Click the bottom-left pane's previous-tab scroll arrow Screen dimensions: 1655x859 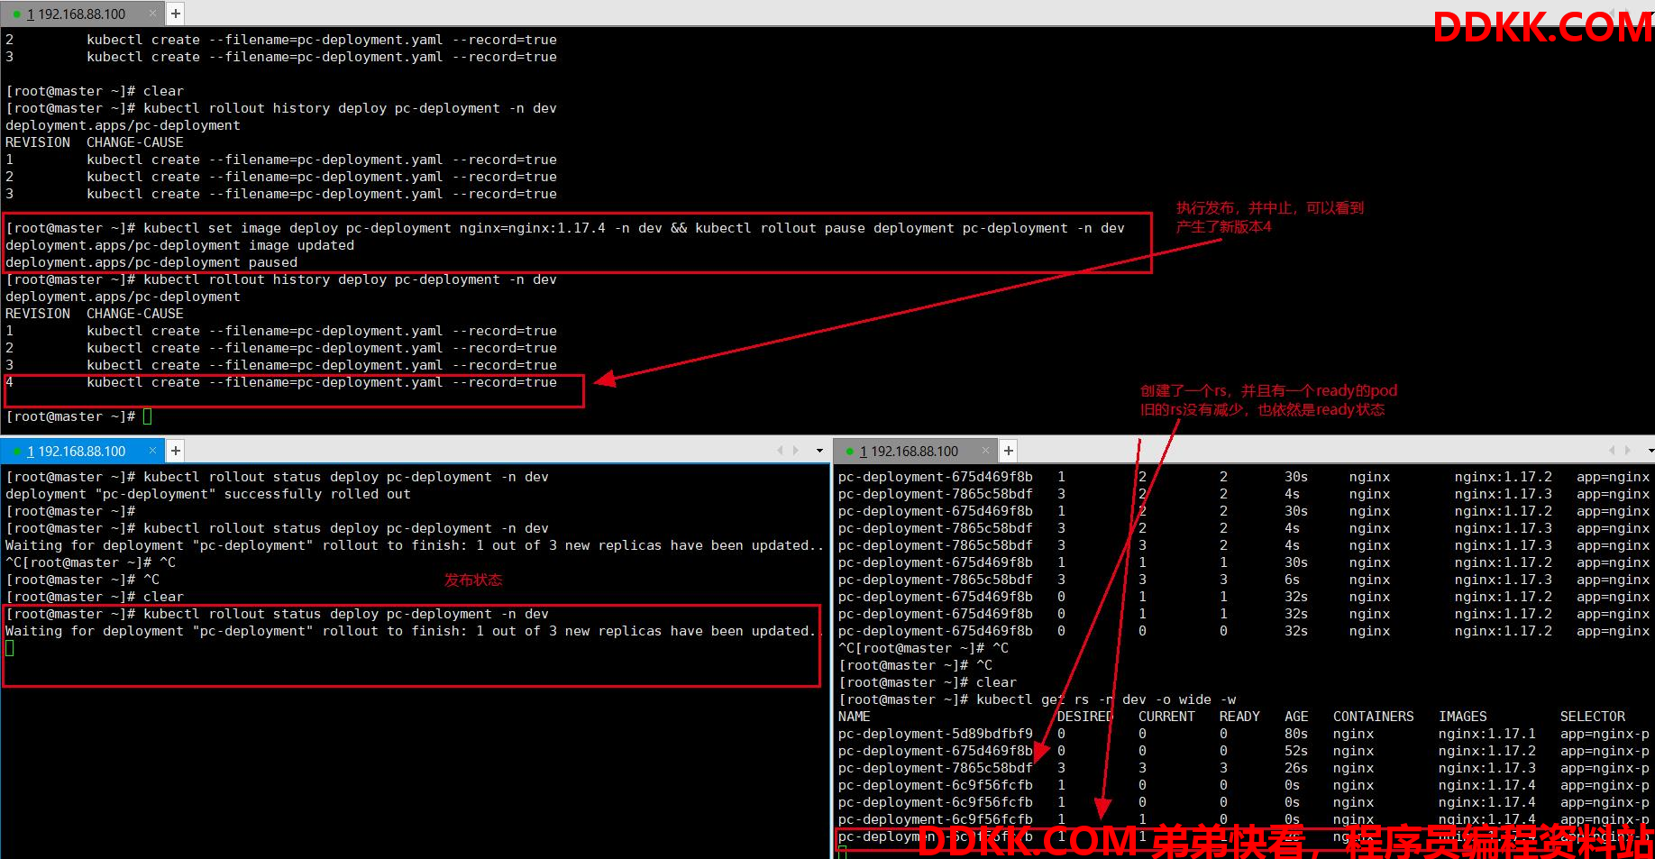781,451
